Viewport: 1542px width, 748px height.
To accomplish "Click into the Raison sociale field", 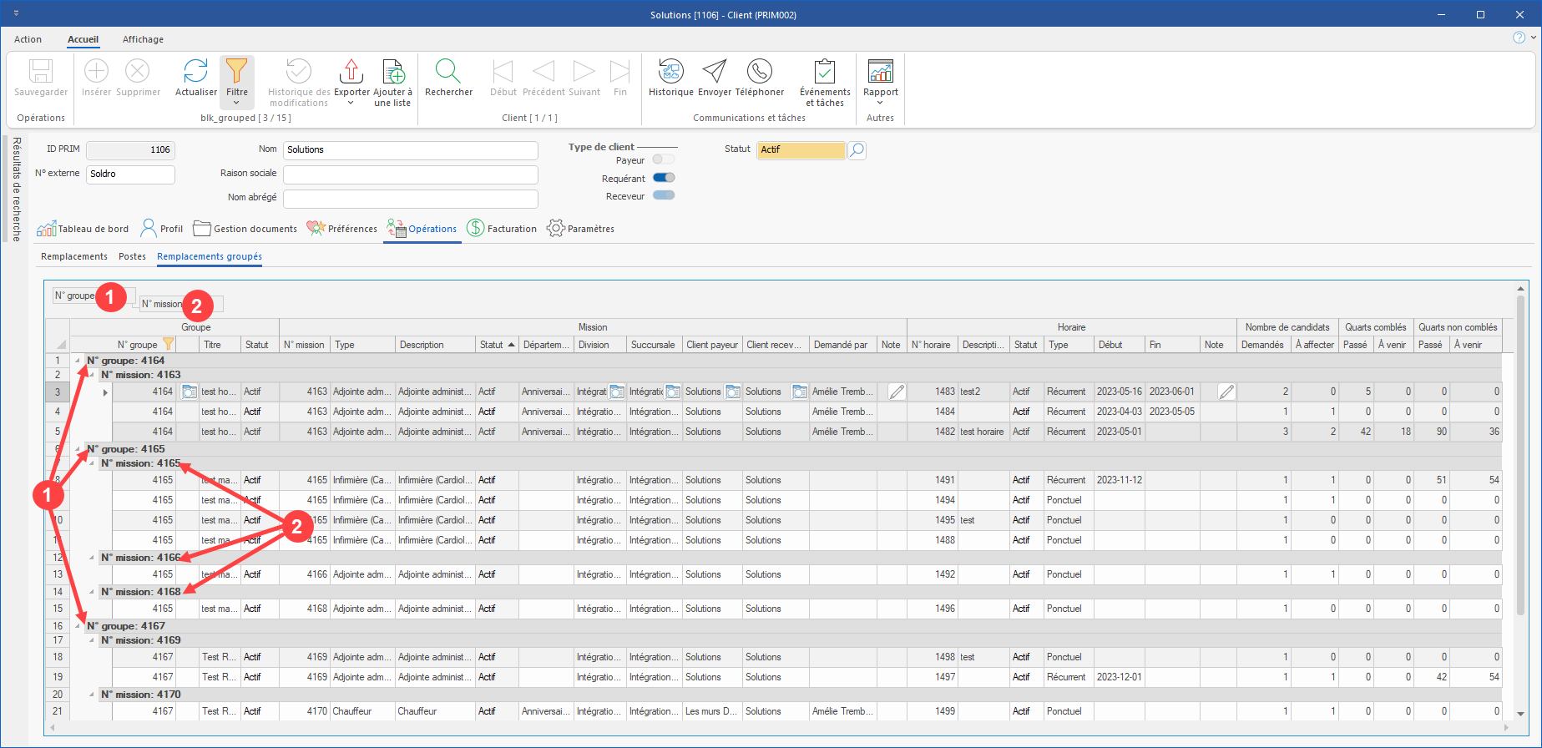I will [x=410, y=174].
